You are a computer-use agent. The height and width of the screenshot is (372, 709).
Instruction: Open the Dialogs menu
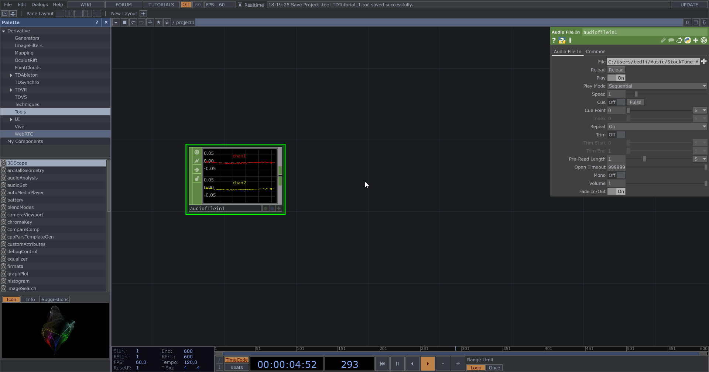pyautogui.click(x=40, y=4)
